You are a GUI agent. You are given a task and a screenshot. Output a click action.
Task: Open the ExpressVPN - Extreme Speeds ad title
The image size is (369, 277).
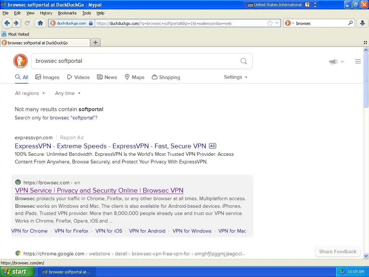pyautogui.click(x=110, y=146)
